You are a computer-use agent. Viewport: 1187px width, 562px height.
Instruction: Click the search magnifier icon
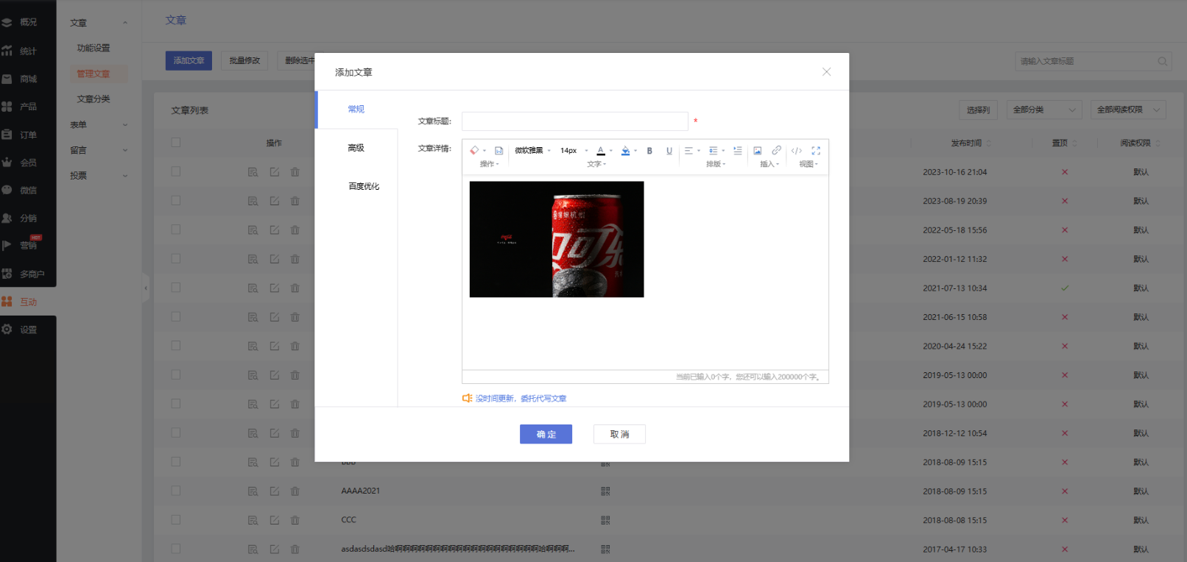coord(1162,61)
